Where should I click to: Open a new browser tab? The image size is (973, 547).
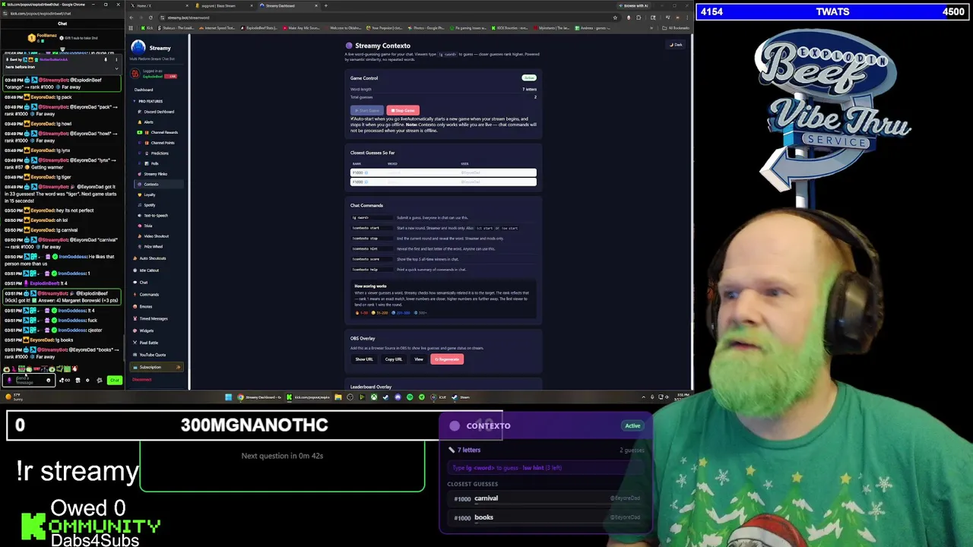click(326, 6)
